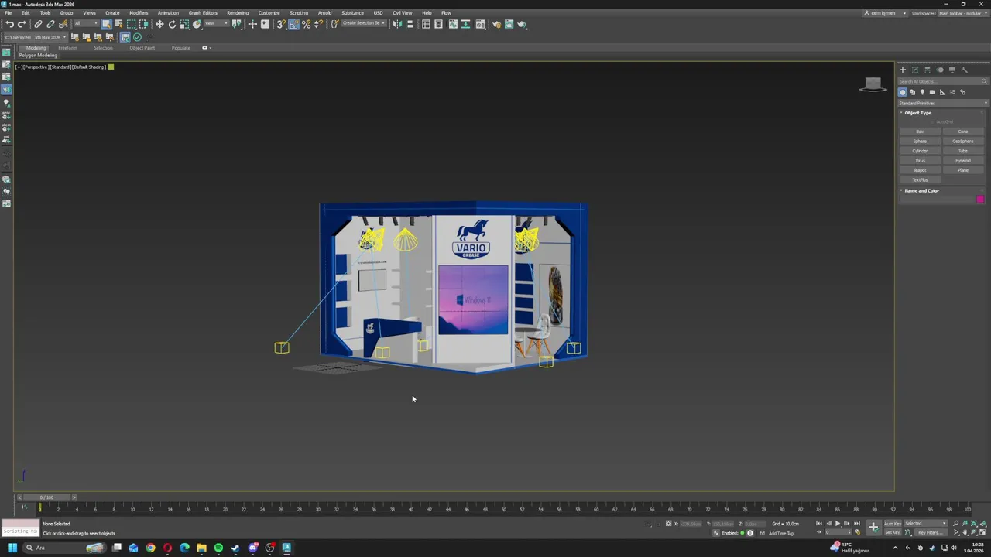991x557 pixels.
Task: Click the Go to End playback button
Action: tap(856, 524)
